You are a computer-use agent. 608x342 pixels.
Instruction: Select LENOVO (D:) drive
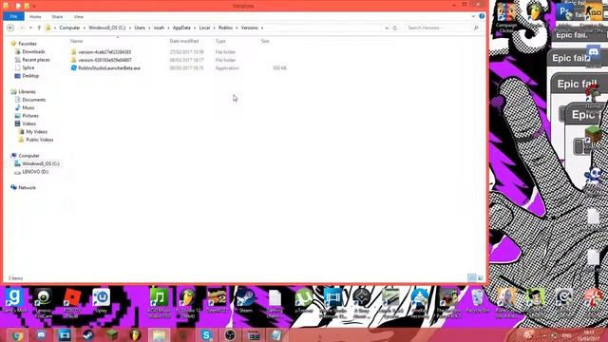(35, 172)
